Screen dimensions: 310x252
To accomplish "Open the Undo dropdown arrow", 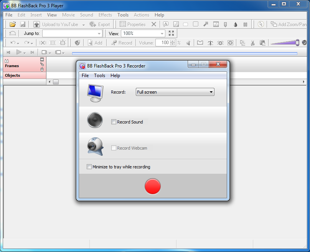I will [x=18, y=43].
